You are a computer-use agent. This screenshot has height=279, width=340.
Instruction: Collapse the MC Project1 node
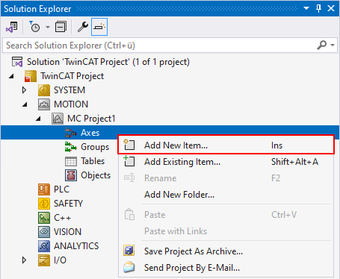38,119
